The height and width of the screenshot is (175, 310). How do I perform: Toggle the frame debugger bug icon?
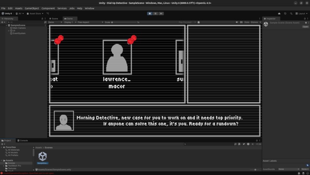(x=199, y=22)
